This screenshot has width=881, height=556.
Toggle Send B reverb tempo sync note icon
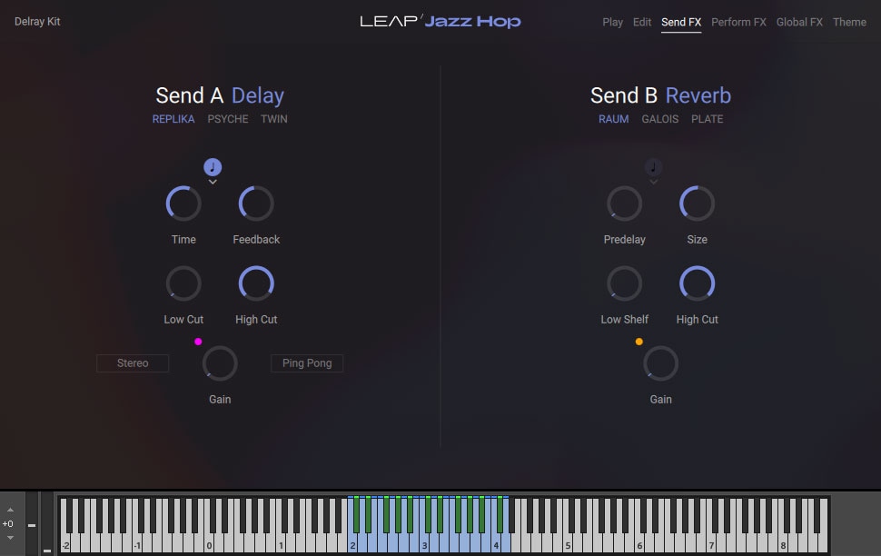(x=653, y=167)
